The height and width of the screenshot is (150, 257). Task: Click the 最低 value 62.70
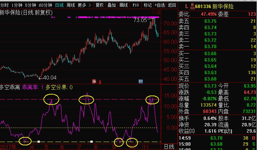point(250,99)
